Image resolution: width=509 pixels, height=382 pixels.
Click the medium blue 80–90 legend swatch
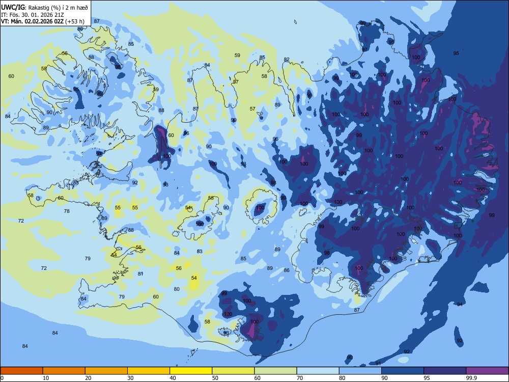coord(360,371)
